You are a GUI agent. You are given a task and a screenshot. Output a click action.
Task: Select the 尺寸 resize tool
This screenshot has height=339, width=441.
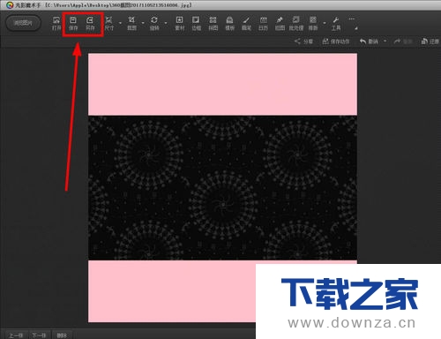click(108, 24)
